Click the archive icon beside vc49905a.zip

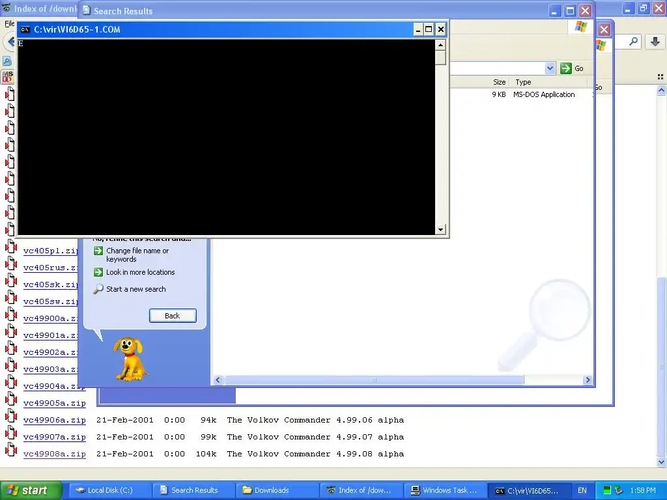coord(10,399)
